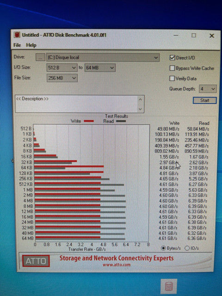Click the 409.39 MB/s write value
Image resolution: width=222 pixels, height=296 pixels.
pyautogui.click(x=166, y=146)
